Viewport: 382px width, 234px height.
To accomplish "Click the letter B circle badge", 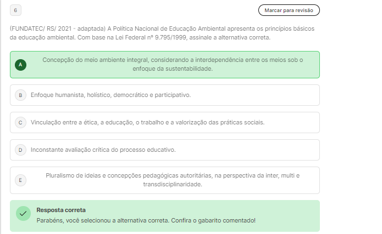I will 20,95.
